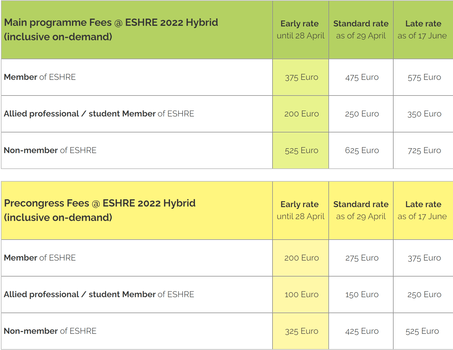Click the Precongress Fees table heading
This screenshot has height=350, width=453.
click(100, 210)
